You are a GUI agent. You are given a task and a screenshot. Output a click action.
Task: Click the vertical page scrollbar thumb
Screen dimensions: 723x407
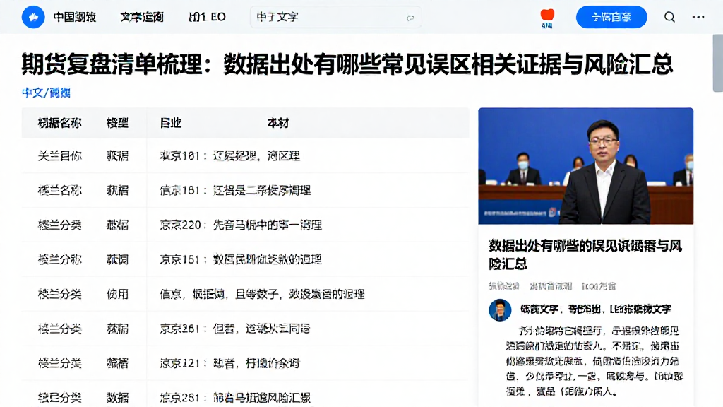[717, 63]
